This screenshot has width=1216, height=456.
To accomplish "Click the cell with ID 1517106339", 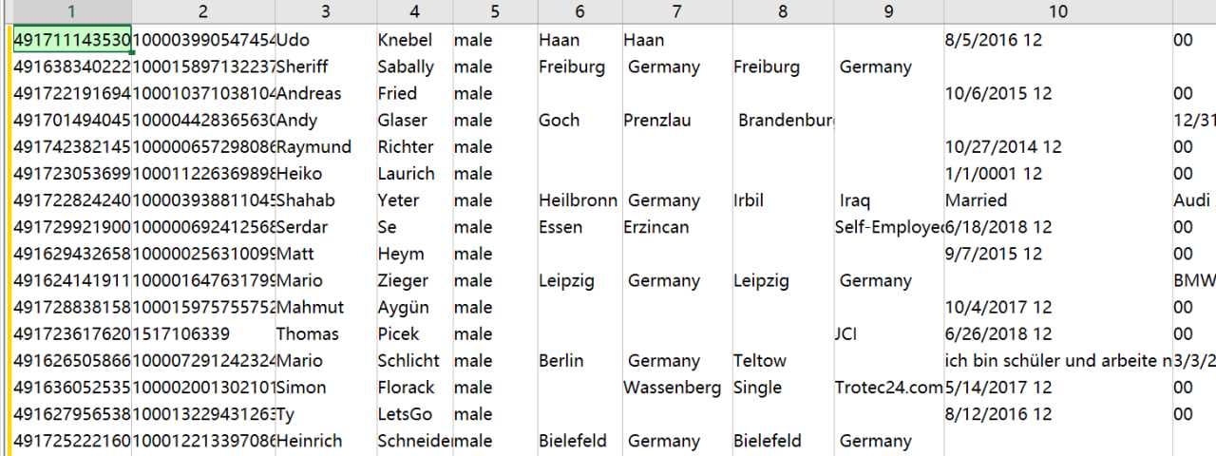I will pos(203,333).
